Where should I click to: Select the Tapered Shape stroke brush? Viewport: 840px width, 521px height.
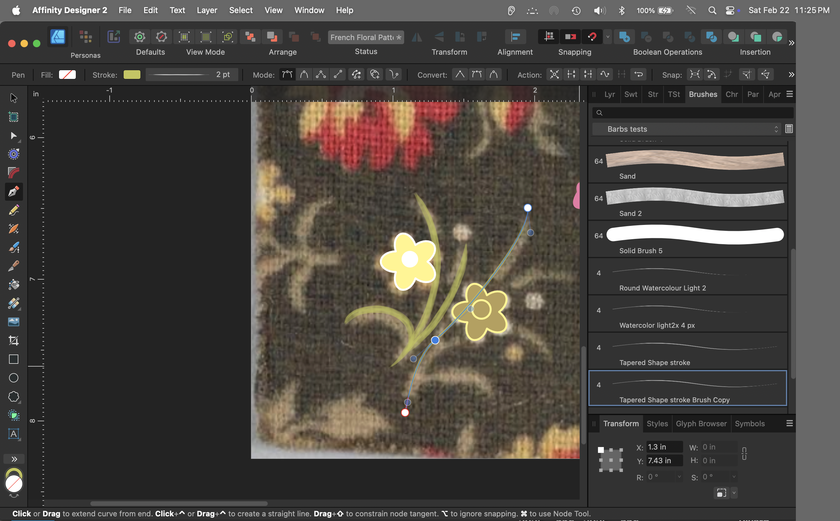[688, 351]
